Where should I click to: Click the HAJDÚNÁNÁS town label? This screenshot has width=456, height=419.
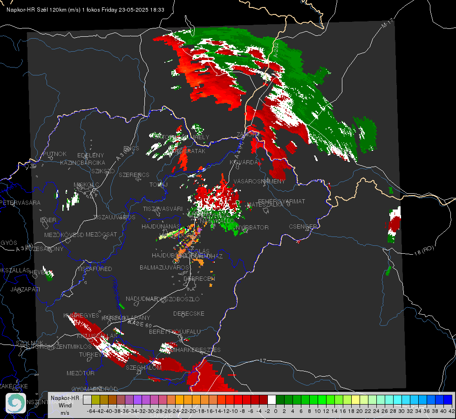[161, 226]
